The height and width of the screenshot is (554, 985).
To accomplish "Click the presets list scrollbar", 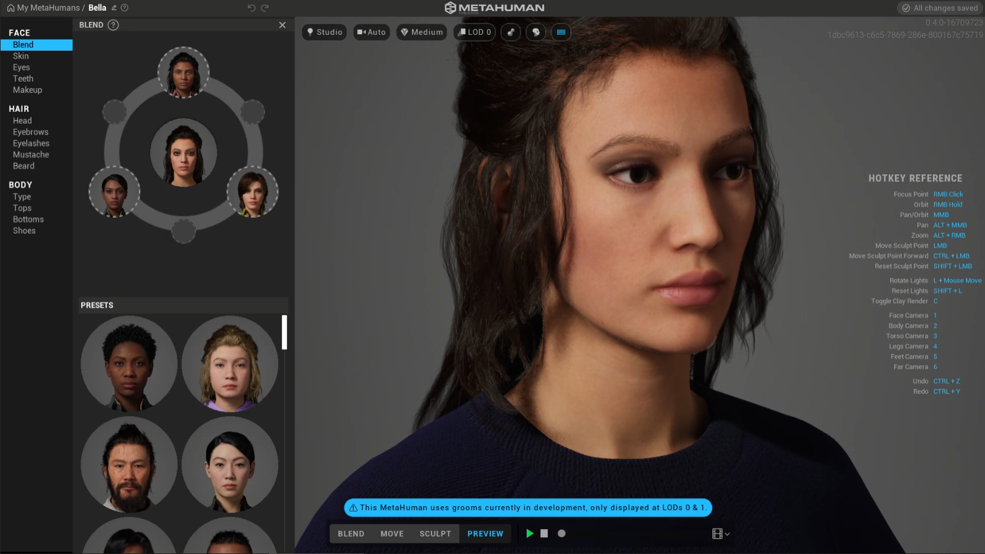I will [x=284, y=333].
